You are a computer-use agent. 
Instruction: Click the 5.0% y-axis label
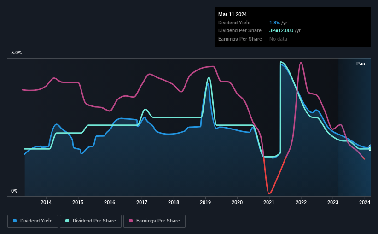(x=16, y=53)
